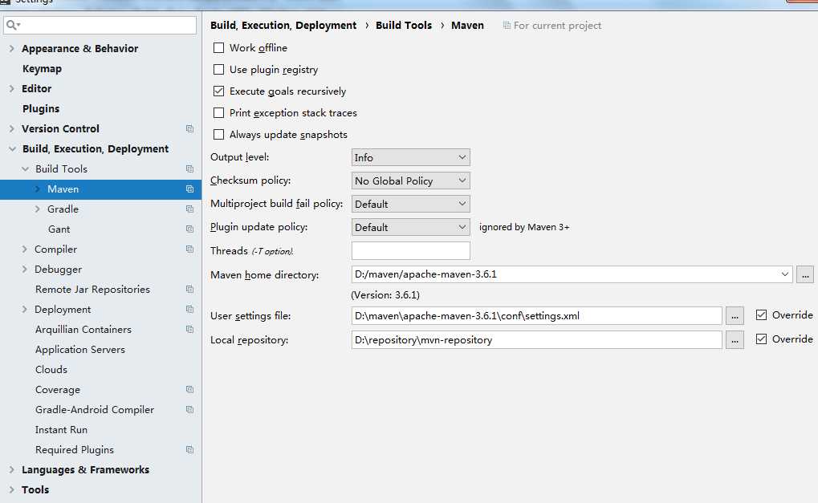Image resolution: width=818 pixels, height=503 pixels.
Task: Browse for Maven home directory
Action: (805, 274)
